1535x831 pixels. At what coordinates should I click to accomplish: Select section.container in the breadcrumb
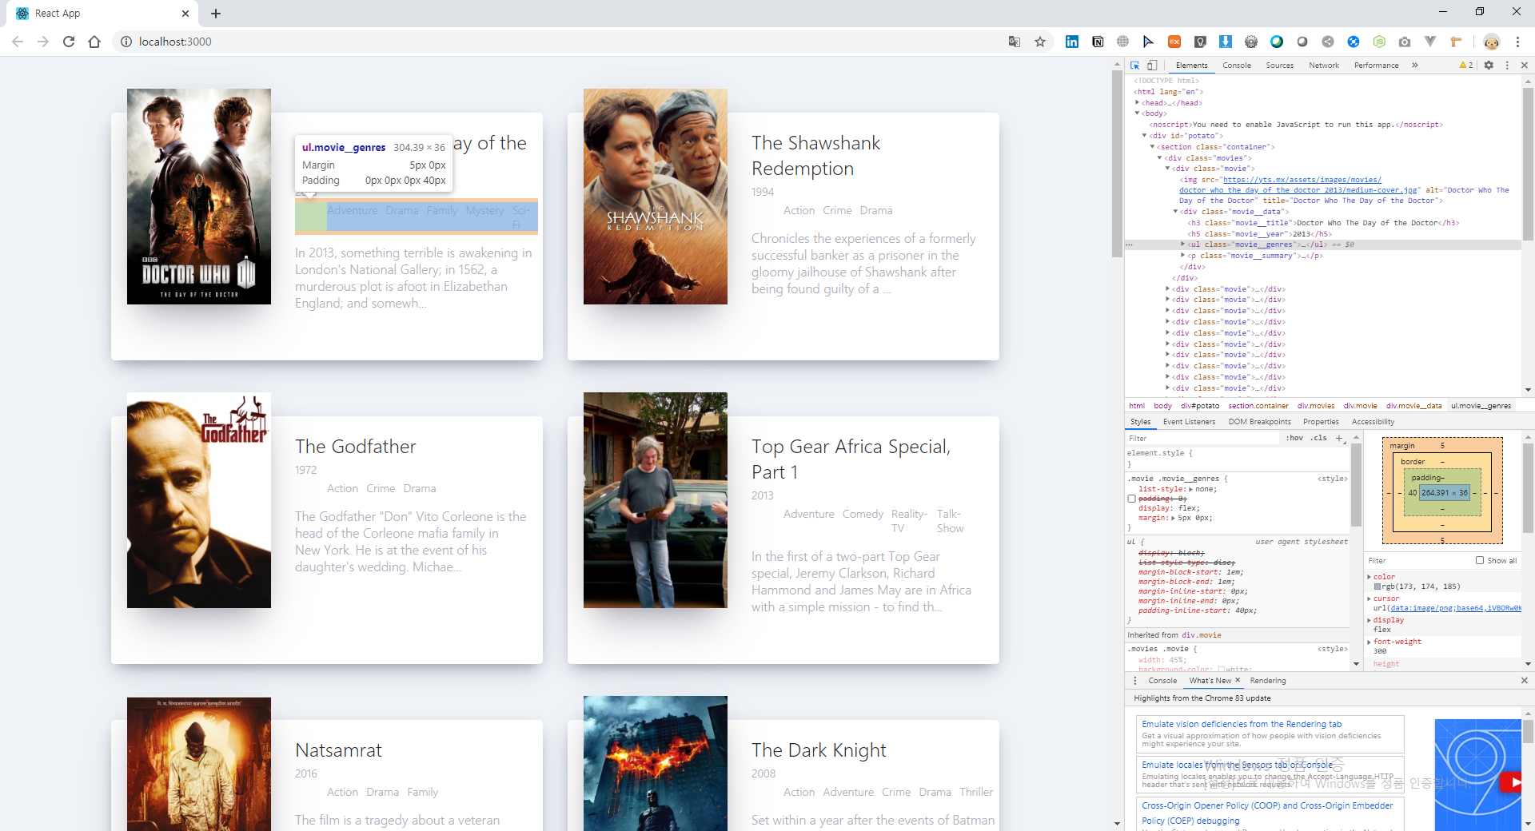(1258, 406)
